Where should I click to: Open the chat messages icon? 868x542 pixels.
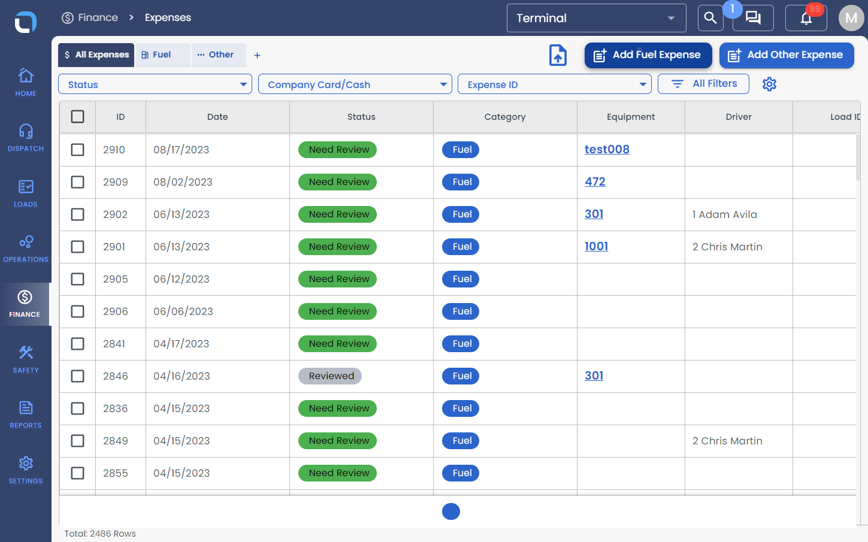coord(753,18)
